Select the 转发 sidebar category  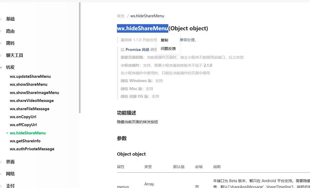point(10,67)
